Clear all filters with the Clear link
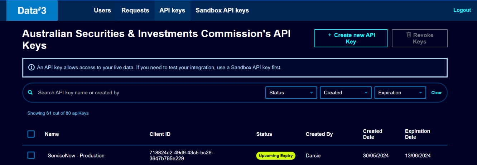 436,92
